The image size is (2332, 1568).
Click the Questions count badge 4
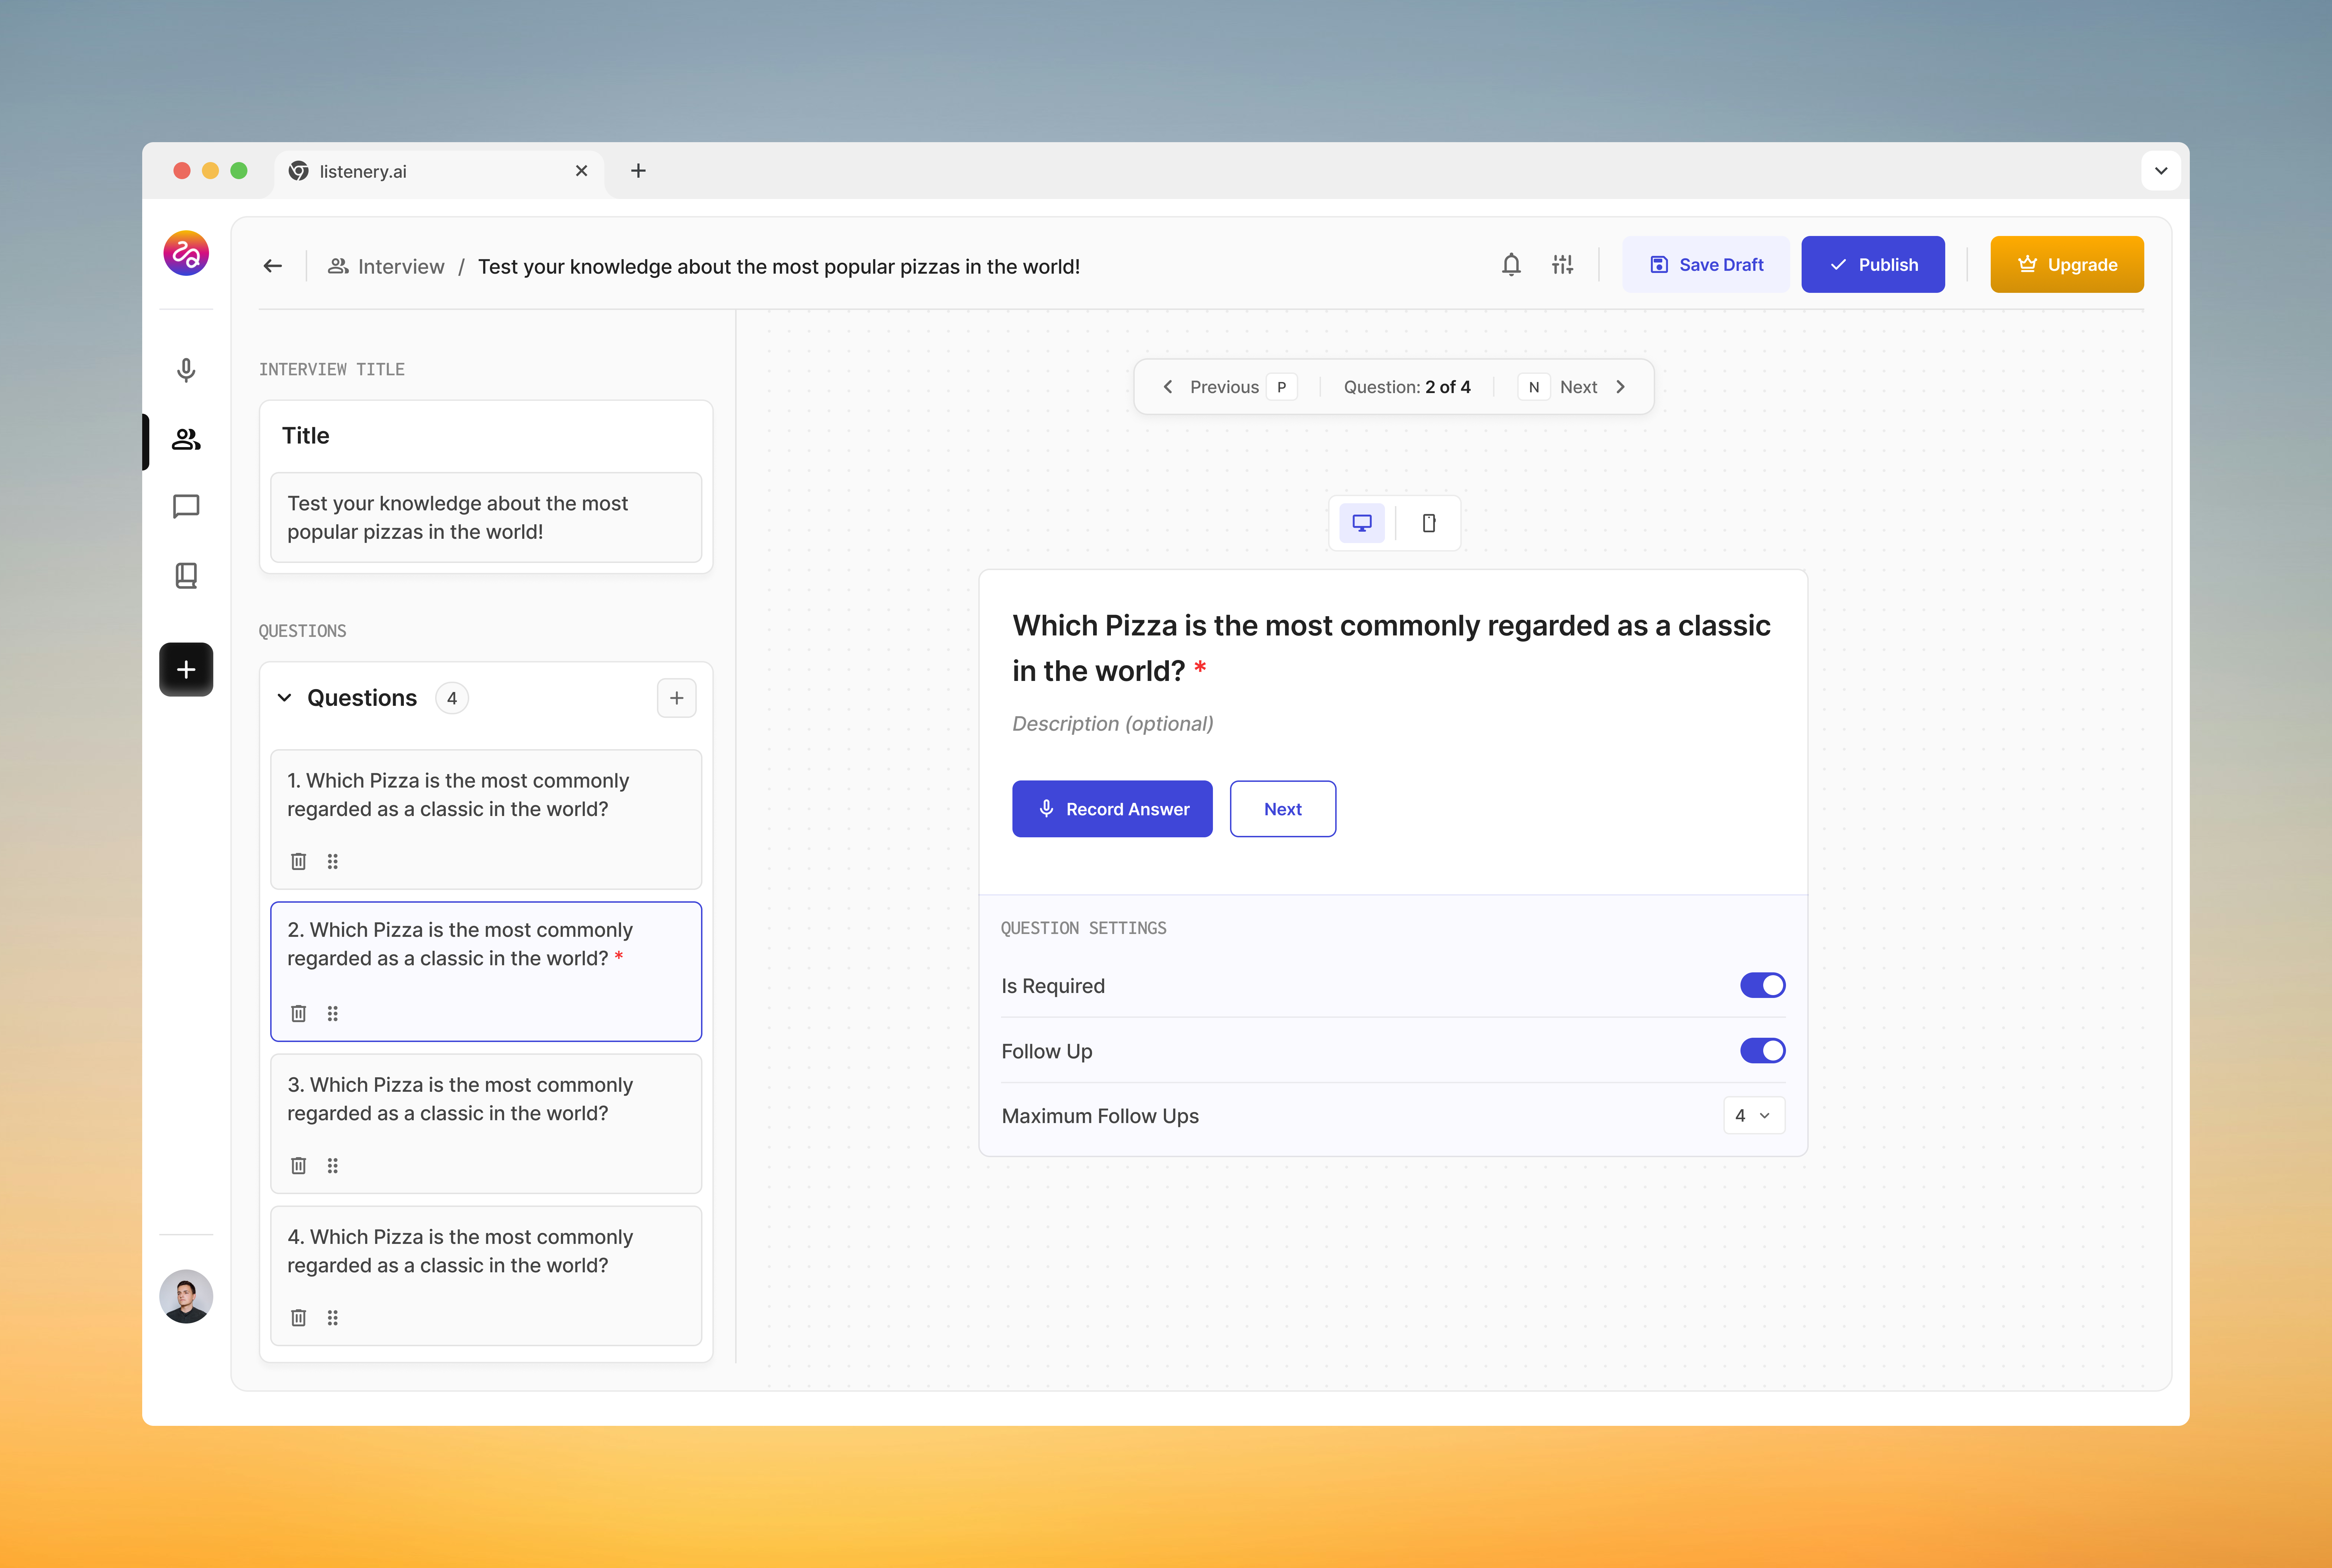coord(452,698)
